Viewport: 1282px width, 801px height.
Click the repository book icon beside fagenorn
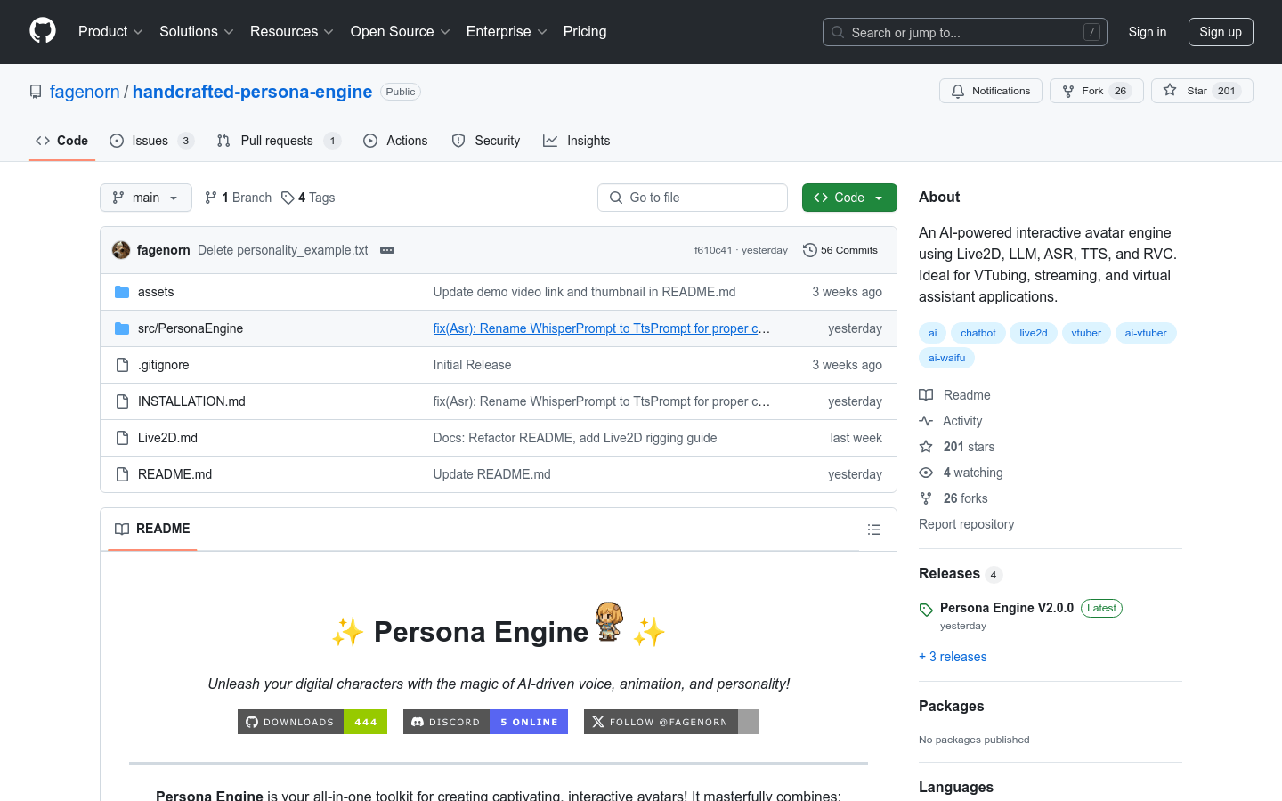click(36, 92)
